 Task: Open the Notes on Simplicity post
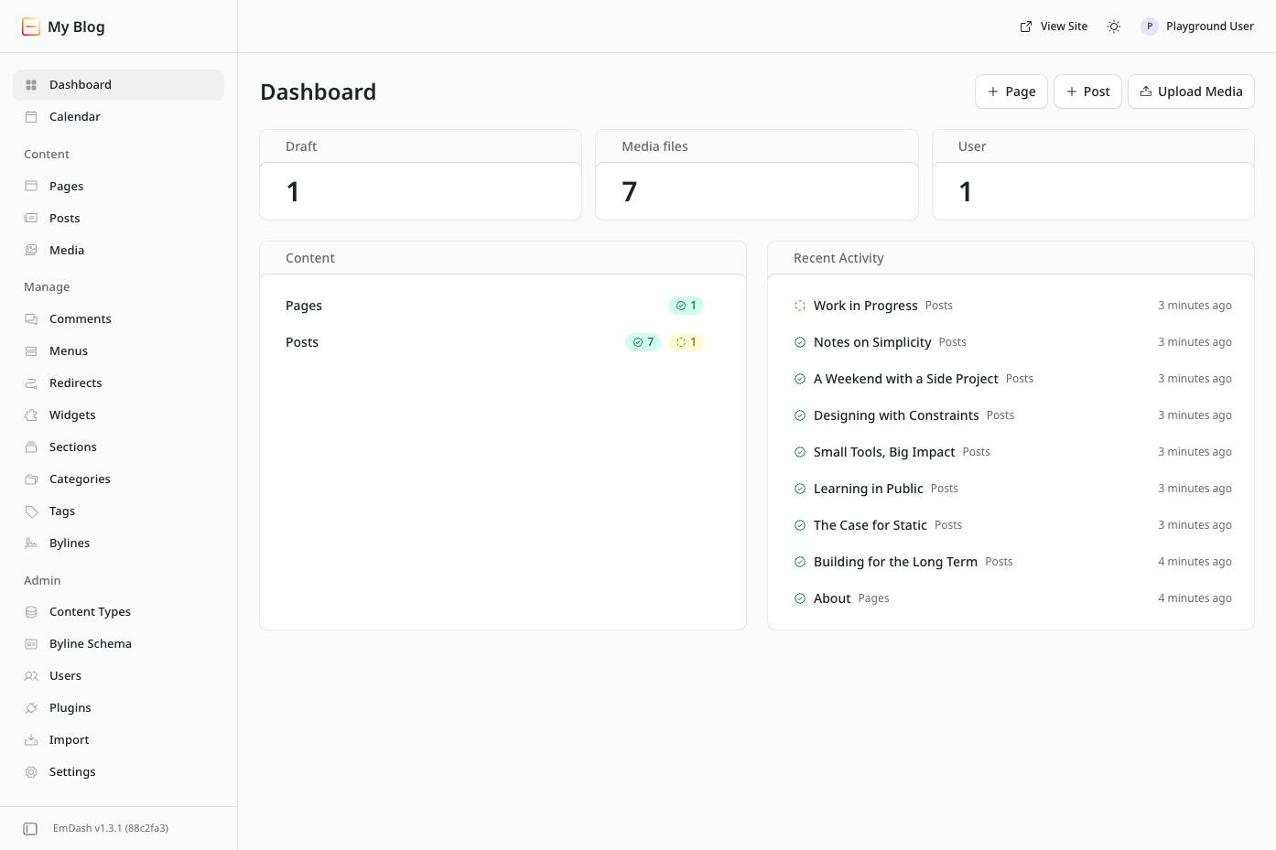pos(872,342)
